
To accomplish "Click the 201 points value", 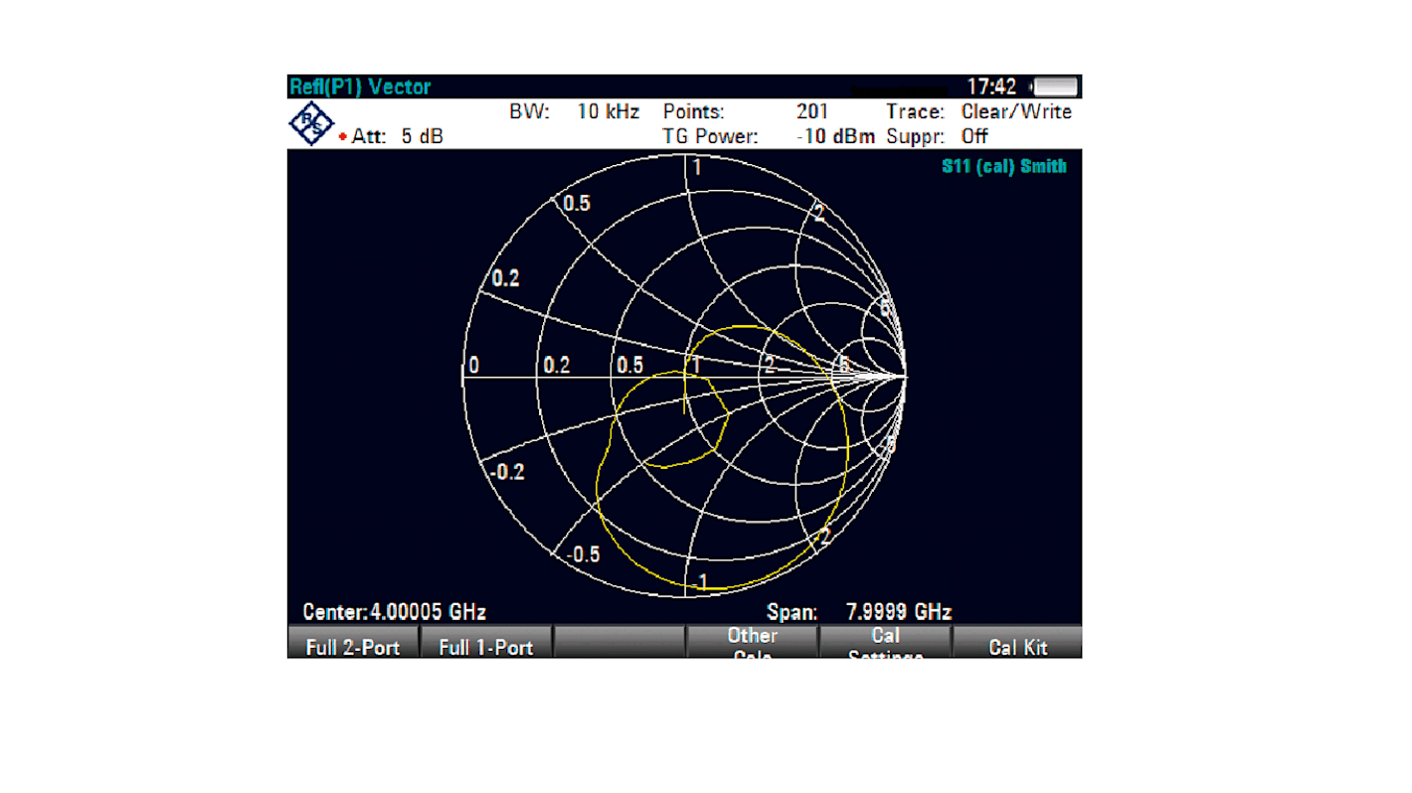I will click(x=812, y=112).
